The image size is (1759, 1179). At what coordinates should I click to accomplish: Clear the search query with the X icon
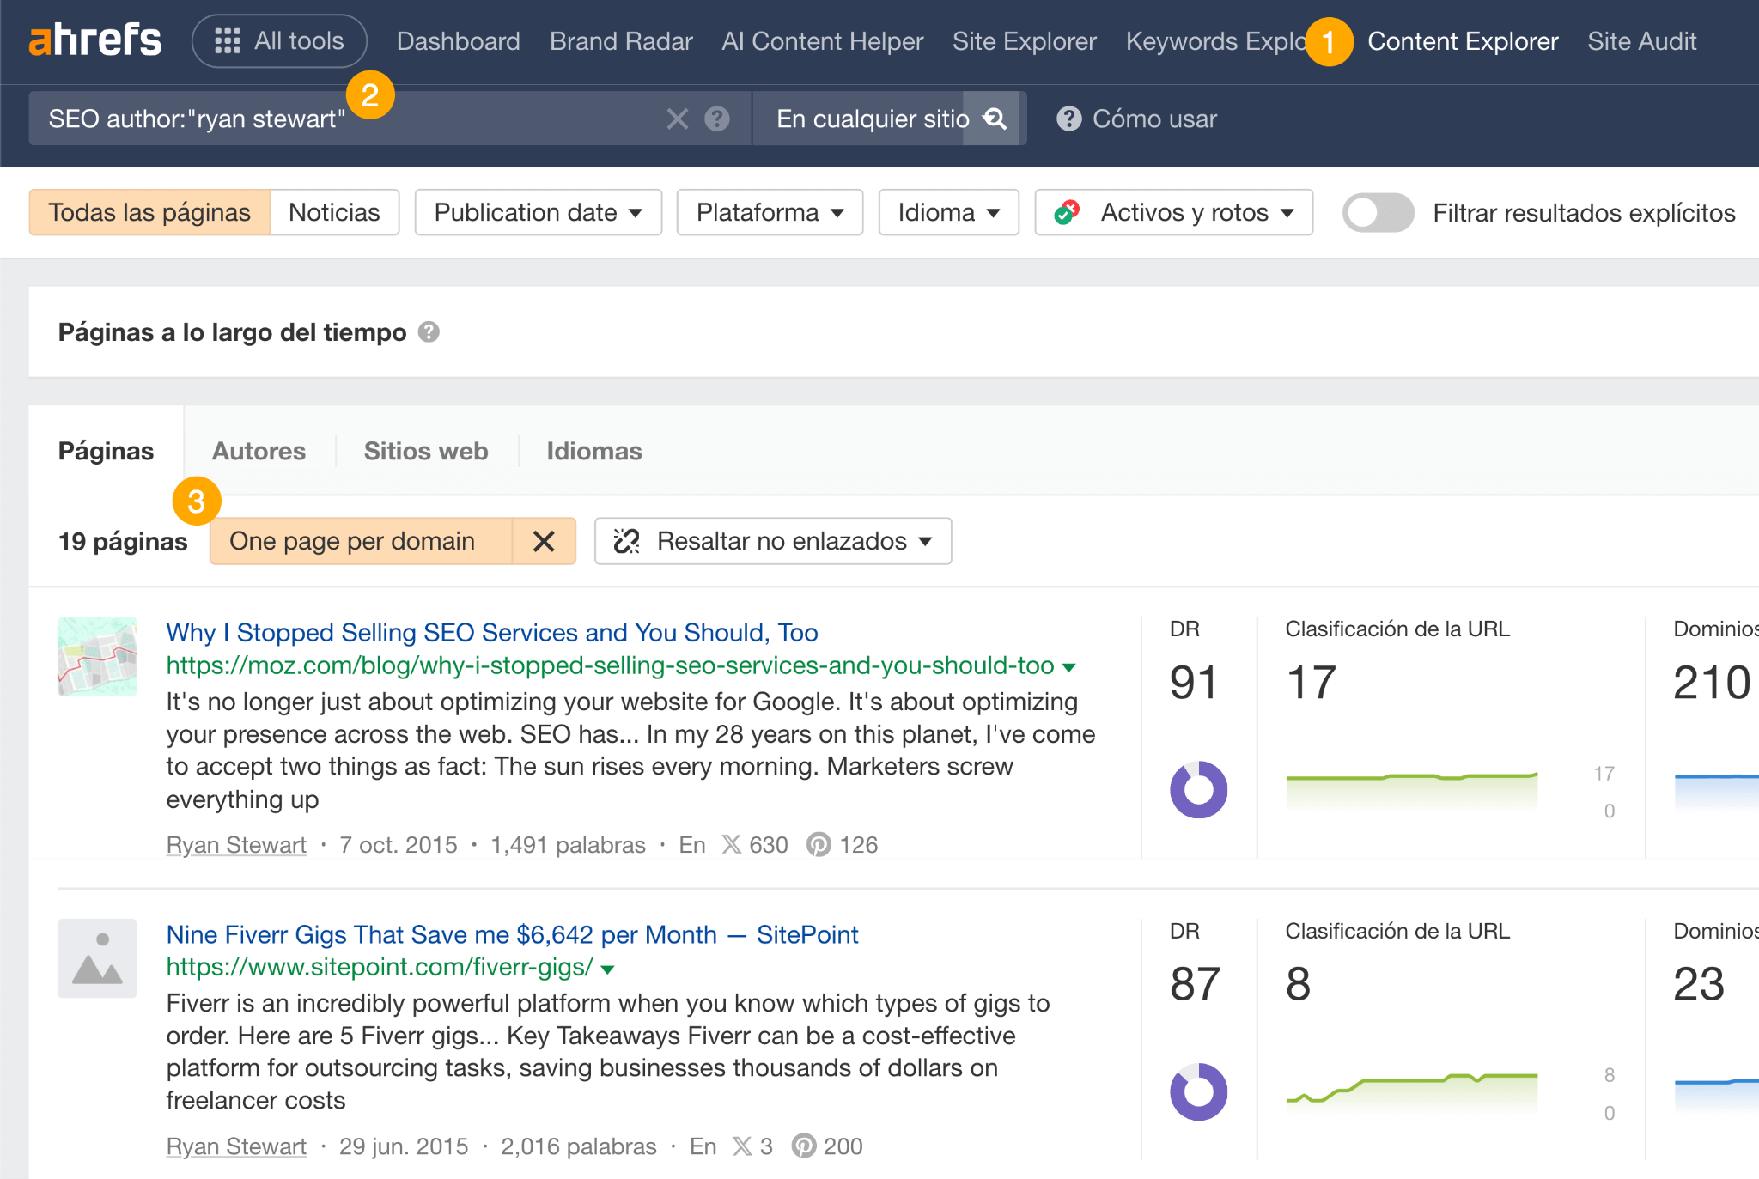[x=677, y=119]
